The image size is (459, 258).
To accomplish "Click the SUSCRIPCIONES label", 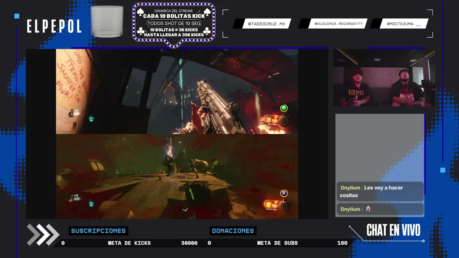I will coord(98,231).
